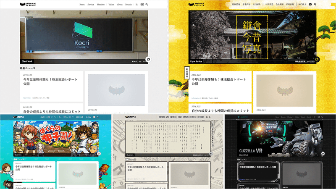Open Service in the white theme menu
The height and width of the screenshot is (189, 336).
(91, 5)
